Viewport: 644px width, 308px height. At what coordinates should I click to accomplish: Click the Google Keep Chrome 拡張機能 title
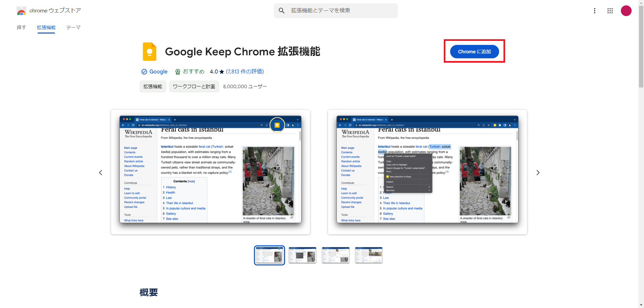click(x=243, y=52)
